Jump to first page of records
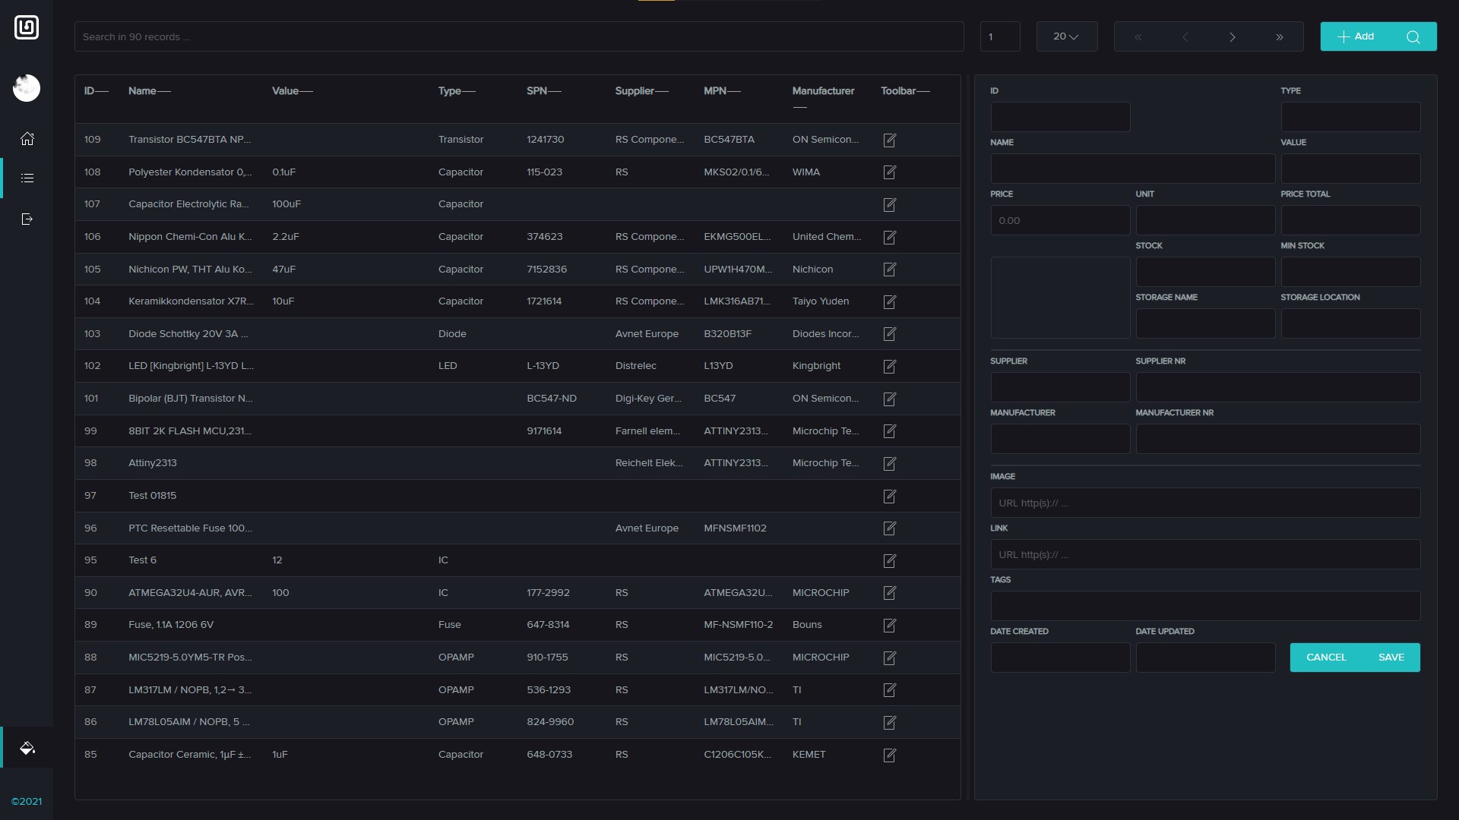 (1138, 37)
